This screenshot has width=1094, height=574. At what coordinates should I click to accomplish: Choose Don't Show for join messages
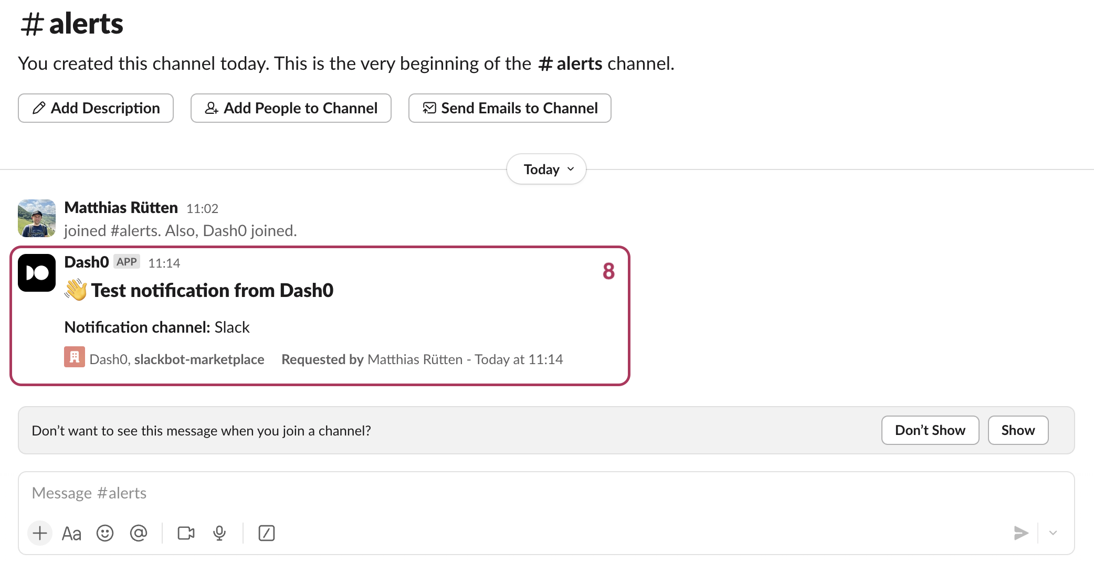coord(930,430)
